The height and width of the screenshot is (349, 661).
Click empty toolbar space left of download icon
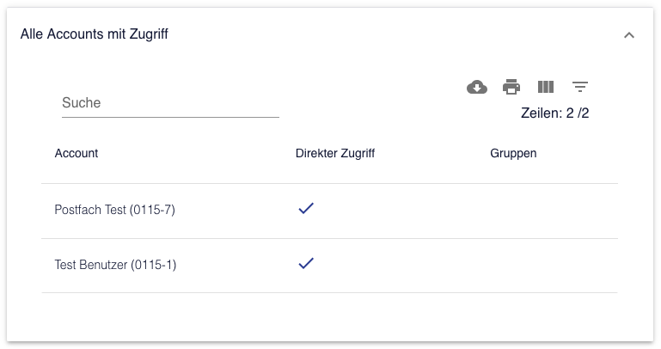click(x=371, y=87)
